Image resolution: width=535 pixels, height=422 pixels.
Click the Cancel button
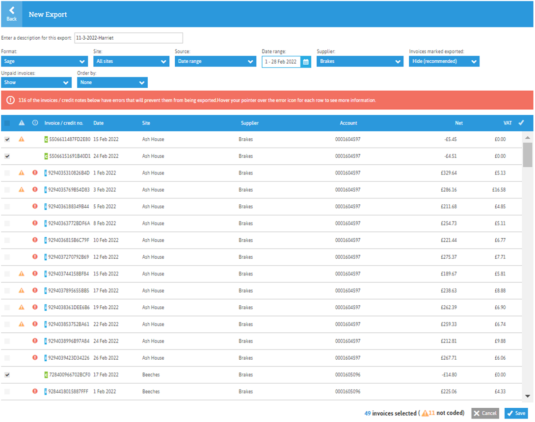tap(485, 413)
